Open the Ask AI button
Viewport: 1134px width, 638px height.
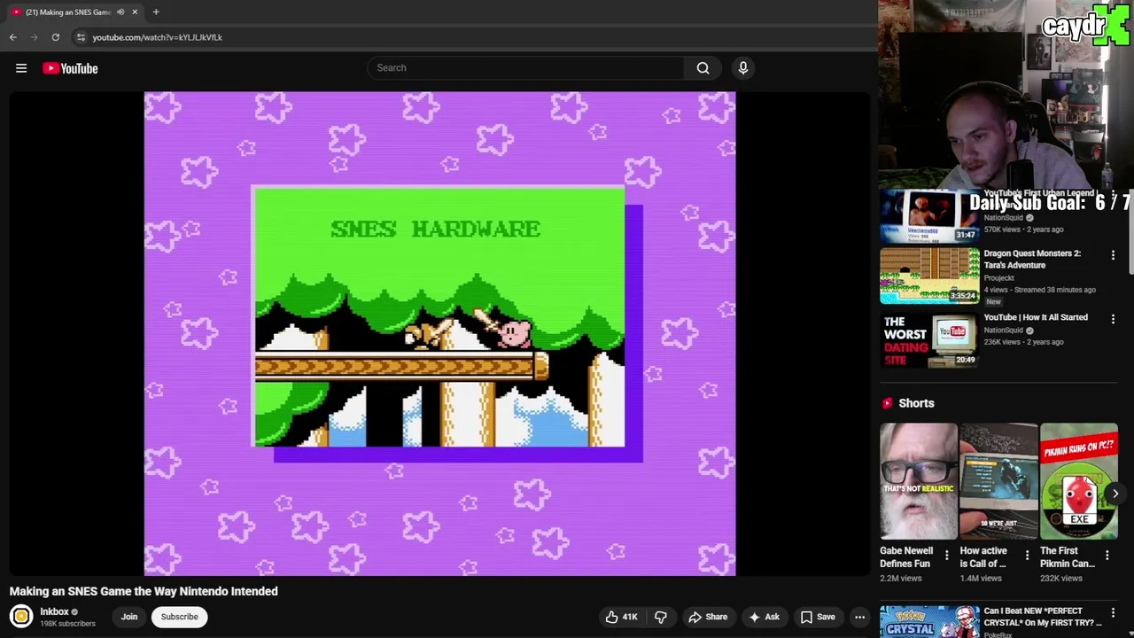764,617
